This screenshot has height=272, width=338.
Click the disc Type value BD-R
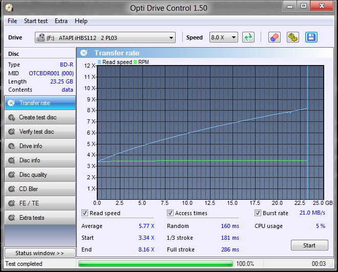(67, 65)
